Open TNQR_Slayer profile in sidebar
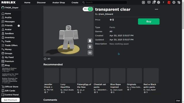184x103 pixels. pos(10,8)
